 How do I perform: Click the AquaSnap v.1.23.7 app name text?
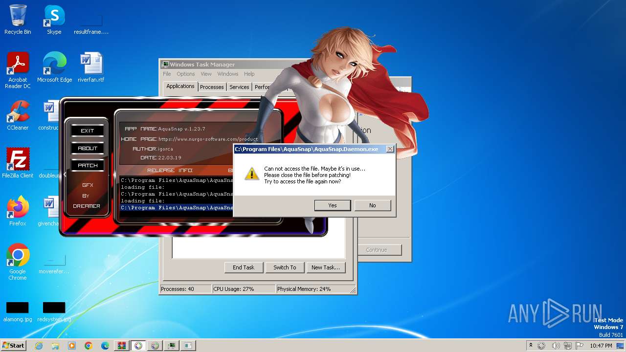pyautogui.click(x=181, y=129)
